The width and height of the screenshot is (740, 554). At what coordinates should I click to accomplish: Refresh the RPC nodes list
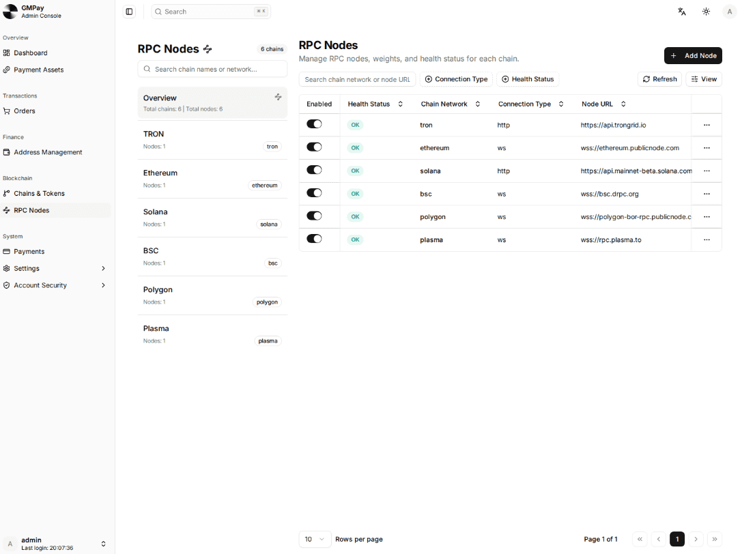click(659, 79)
